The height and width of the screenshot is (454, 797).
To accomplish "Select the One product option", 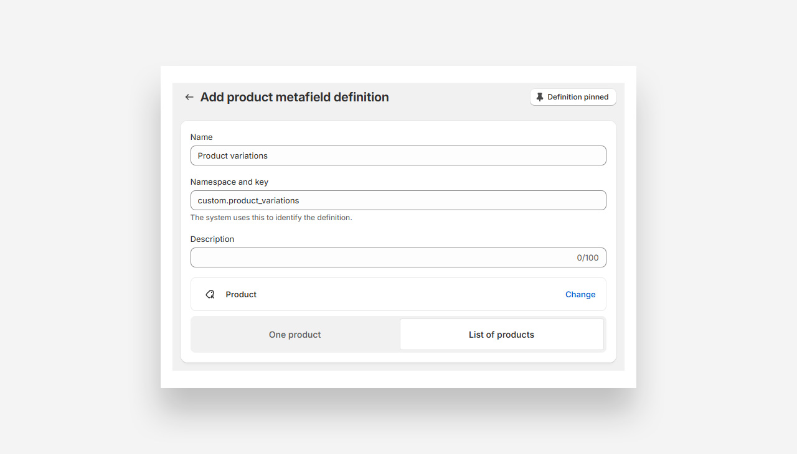I will pyautogui.click(x=295, y=335).
